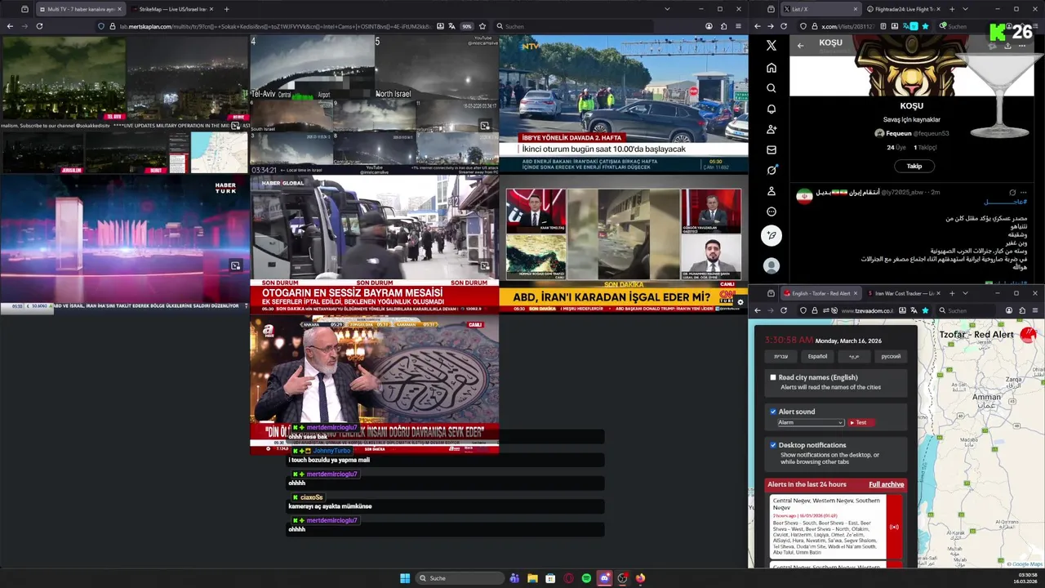The width and height of the screenshot is (1045, 588).
Task: Open extensions icon in Multi TV browser toolbar
Action: 723,26
